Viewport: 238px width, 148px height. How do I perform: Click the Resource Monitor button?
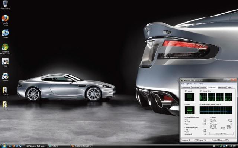click(x=222, y=134)
